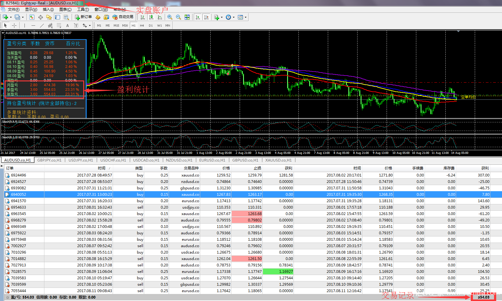Screen dimensions: 502x301
Task: Enable the Crosshair cursor mode
Action: pyautogui.click(x=14, y=26)
